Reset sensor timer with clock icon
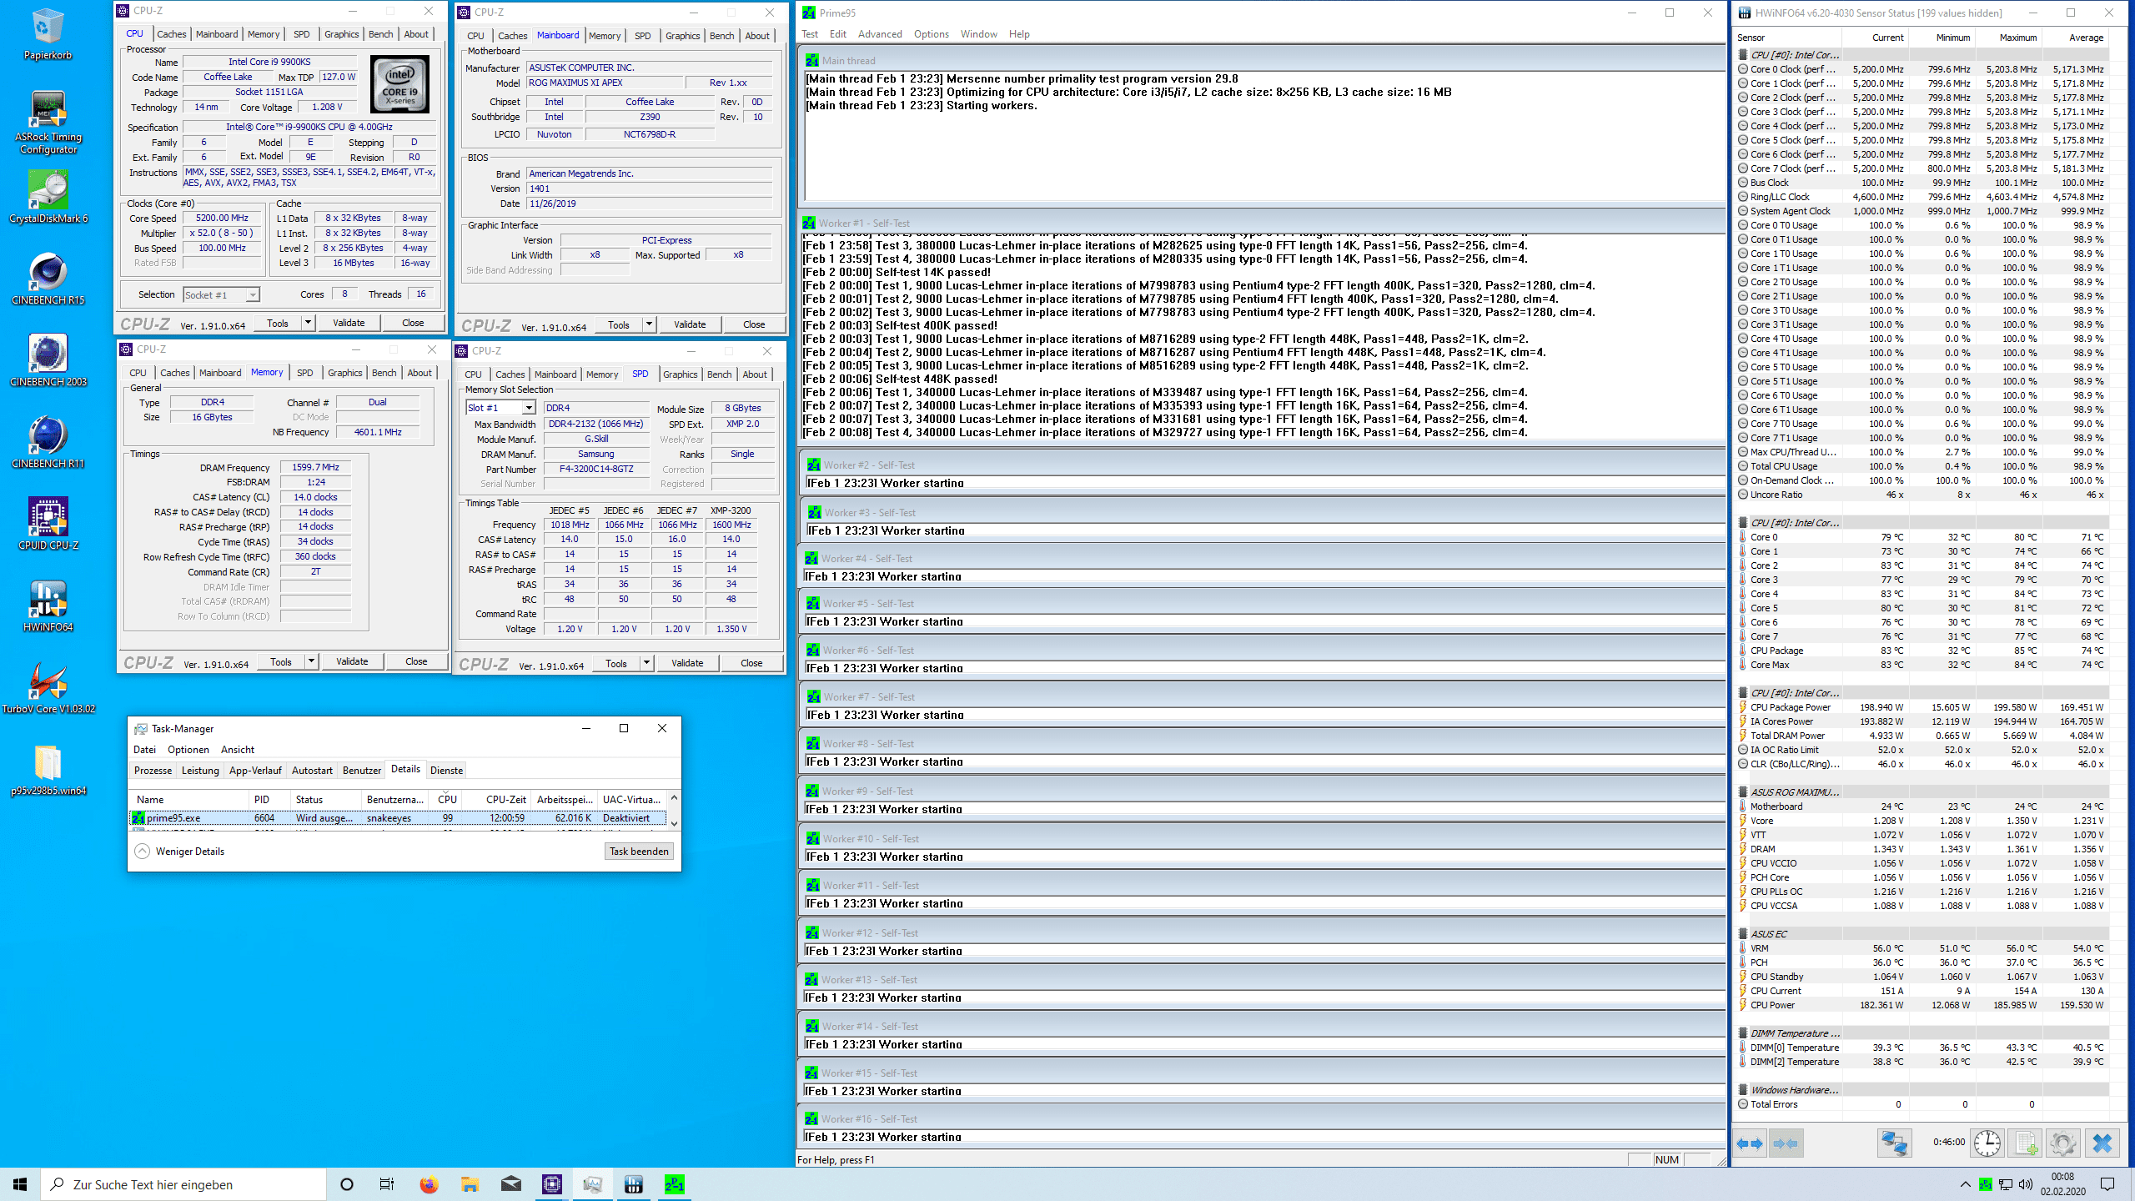This screenshot has height=1201, width=2135. coord(1987,1143)
